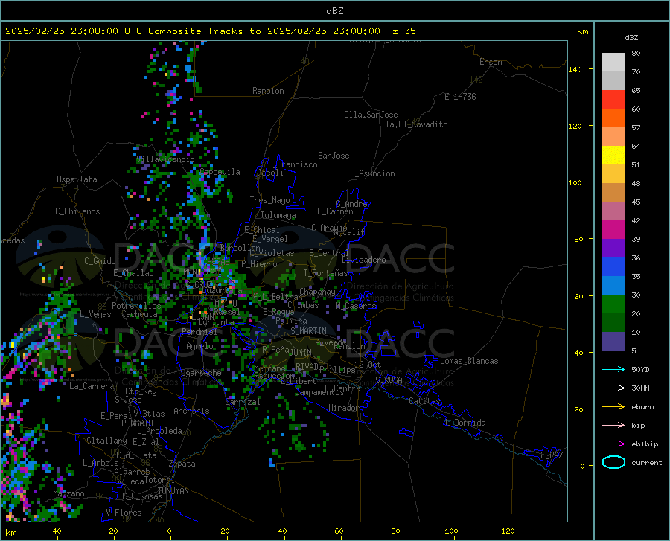
Task: Pick the dark green 10–20 dBZ swatch
Action: pos(613,323)
